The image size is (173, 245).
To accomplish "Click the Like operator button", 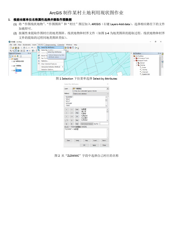I will (x=77, y=109).
